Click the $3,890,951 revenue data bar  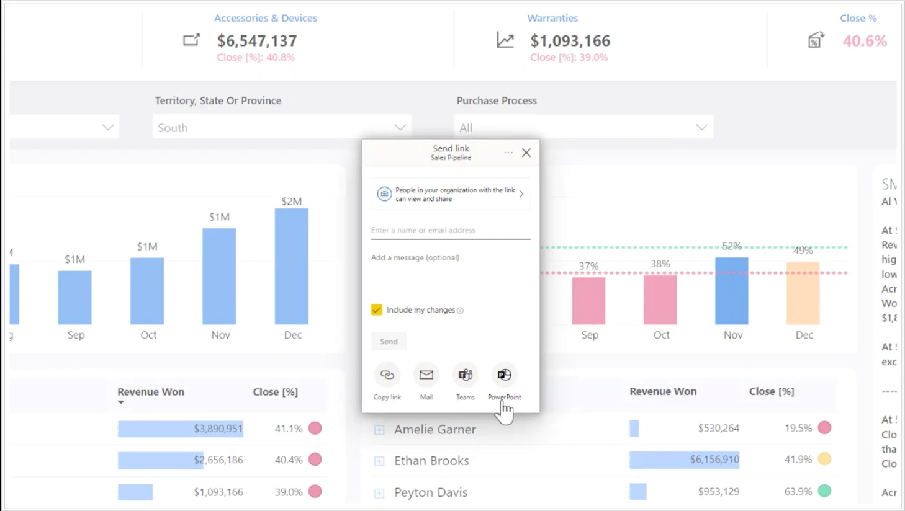coord(181,429)
